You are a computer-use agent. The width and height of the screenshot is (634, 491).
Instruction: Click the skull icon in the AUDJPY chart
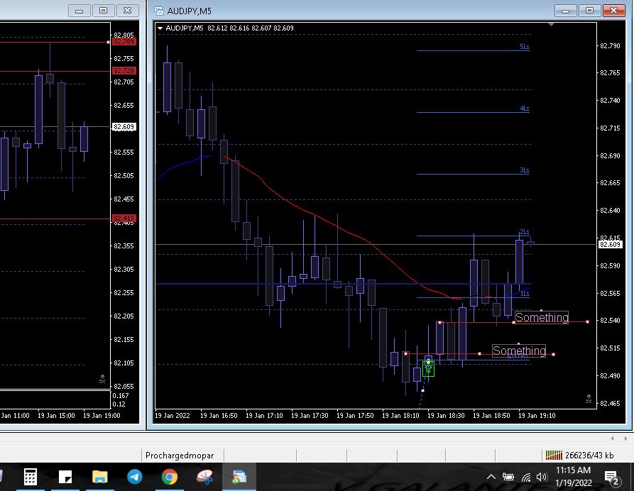[x=589, y=399]
